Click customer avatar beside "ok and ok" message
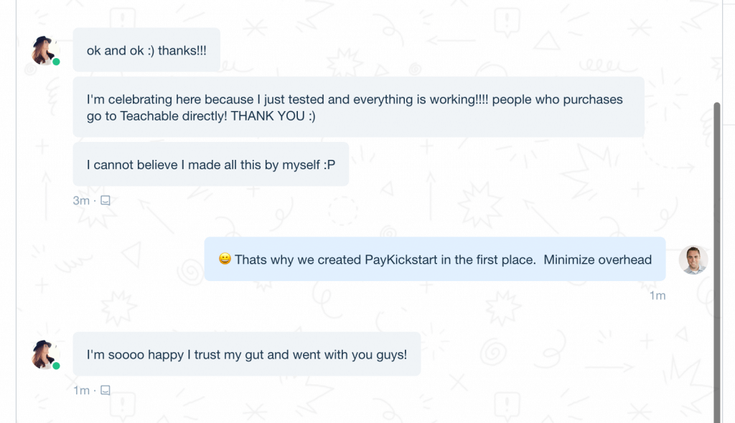735x423 pixels. (x=45, y=50)
